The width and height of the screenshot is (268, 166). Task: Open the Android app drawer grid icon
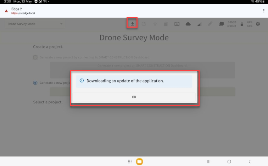pos(129,161)
